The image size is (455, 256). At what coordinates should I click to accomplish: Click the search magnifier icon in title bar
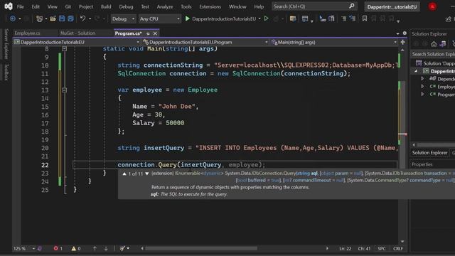point(352,6)
